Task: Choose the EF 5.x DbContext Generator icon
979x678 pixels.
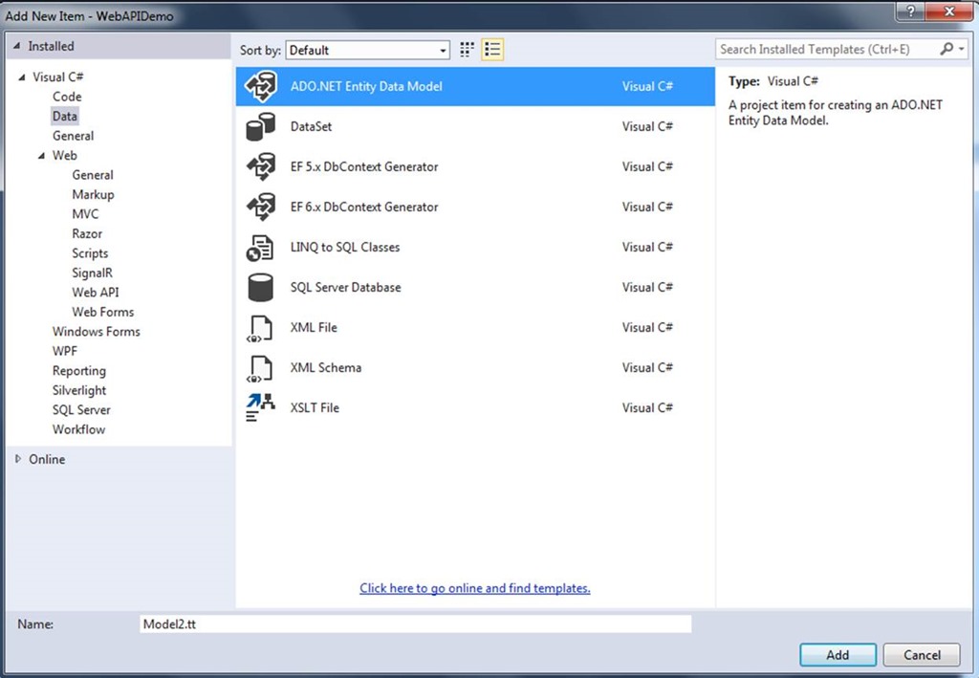Action: 260,166
